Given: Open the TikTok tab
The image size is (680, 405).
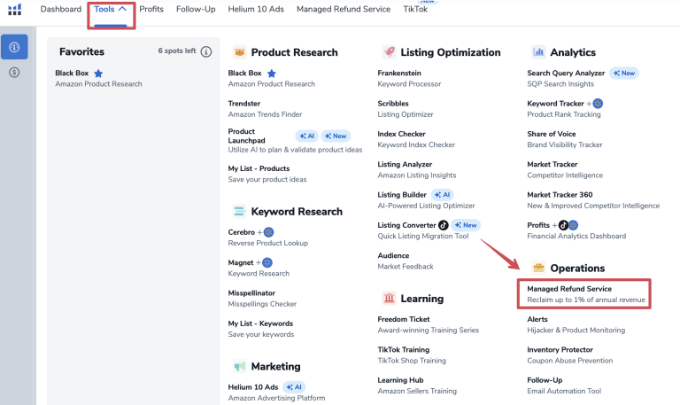Looking at the screenshot, I should [x=415, y=9].
